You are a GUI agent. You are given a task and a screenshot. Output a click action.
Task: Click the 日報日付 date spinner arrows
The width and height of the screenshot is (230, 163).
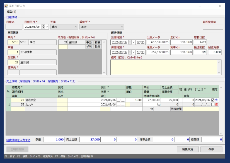pos(43,27)
